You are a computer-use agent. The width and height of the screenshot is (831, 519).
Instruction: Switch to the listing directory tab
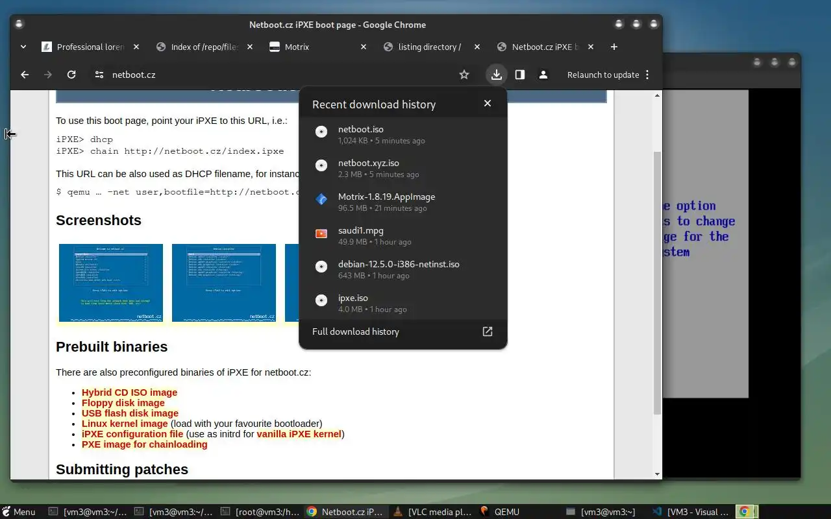430,47
